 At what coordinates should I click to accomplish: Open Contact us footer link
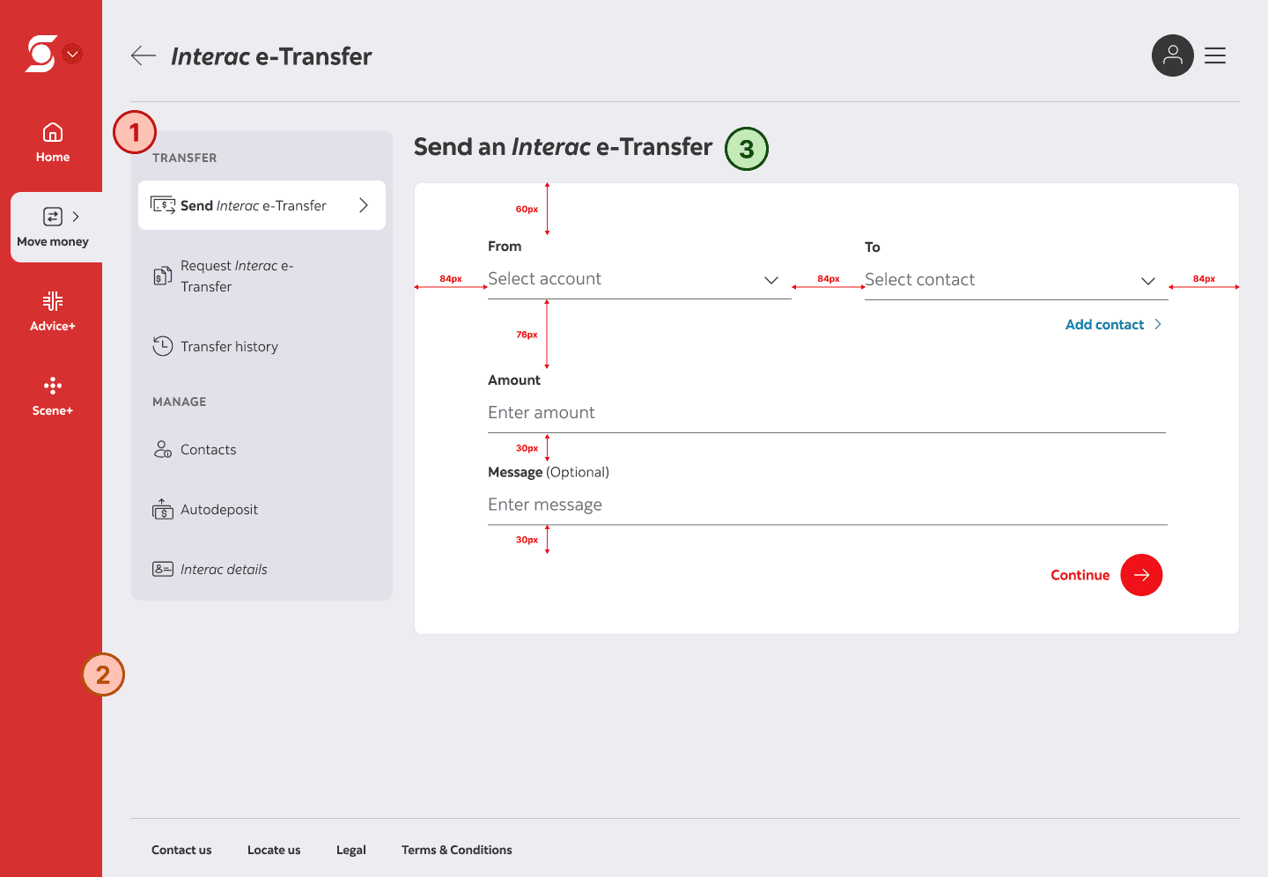(181, 850)
